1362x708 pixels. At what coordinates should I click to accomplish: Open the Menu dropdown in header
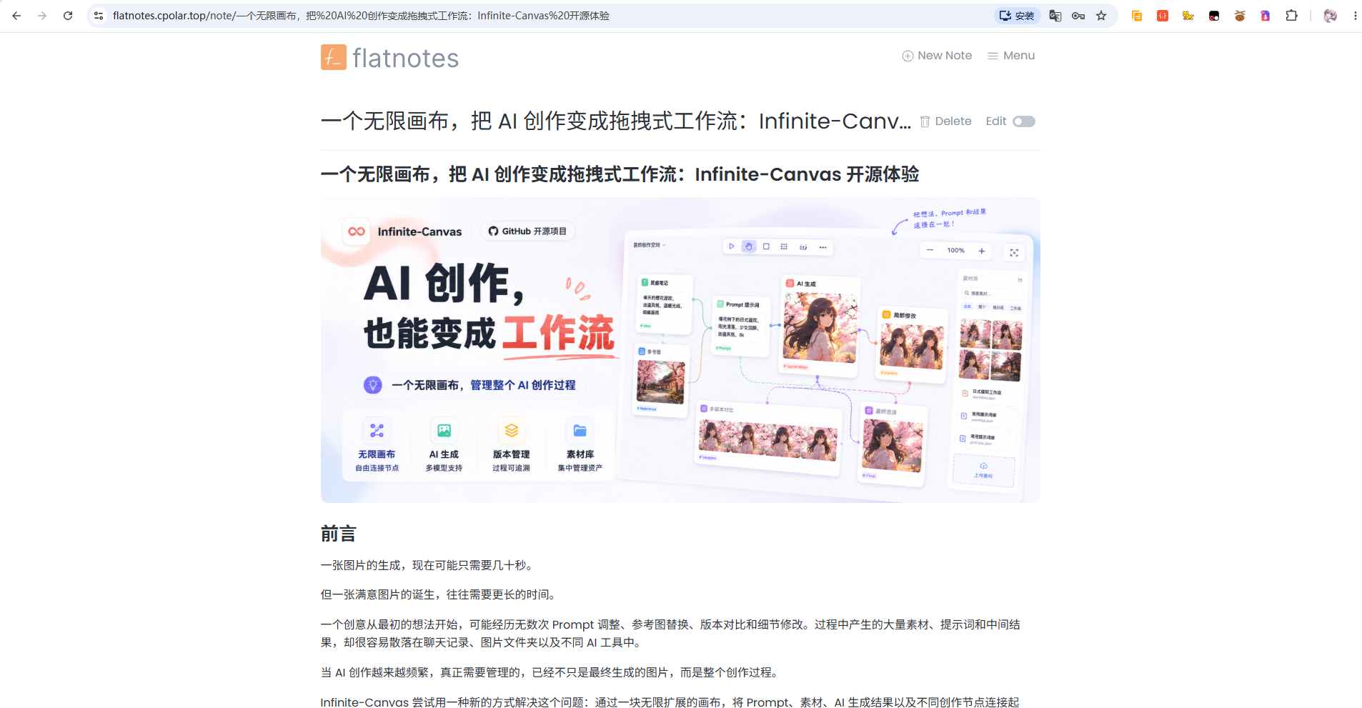coord(1011,56)
